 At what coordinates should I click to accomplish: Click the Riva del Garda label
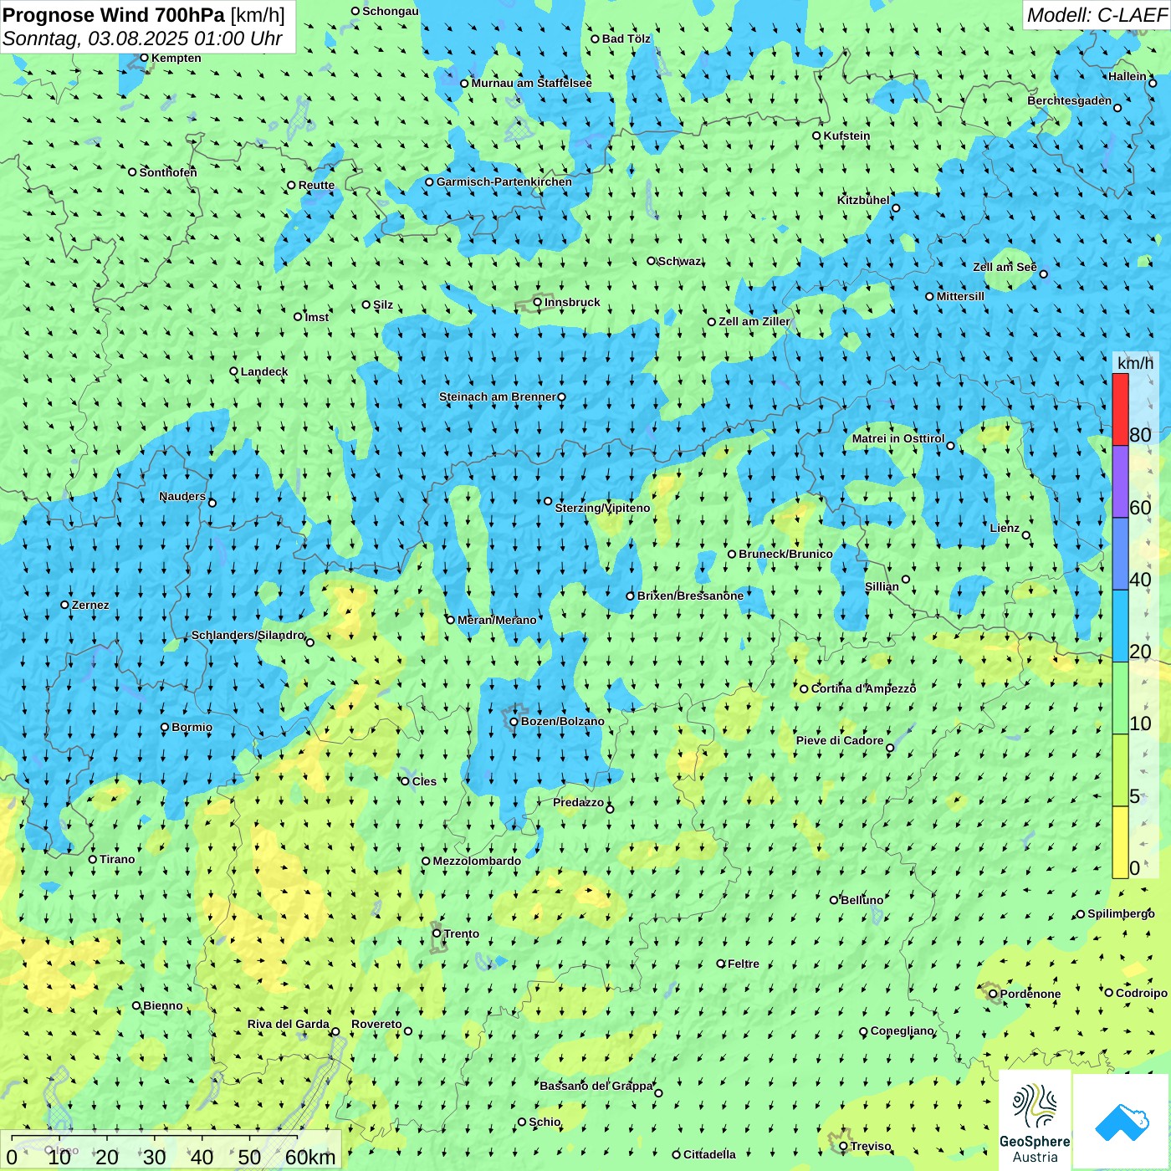[288, 1024]
